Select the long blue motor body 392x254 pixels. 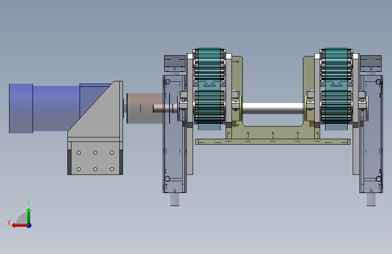coord(56,108)
